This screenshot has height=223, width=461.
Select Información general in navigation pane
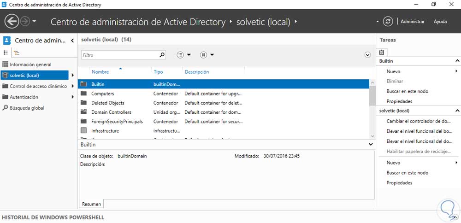(30, 65)
